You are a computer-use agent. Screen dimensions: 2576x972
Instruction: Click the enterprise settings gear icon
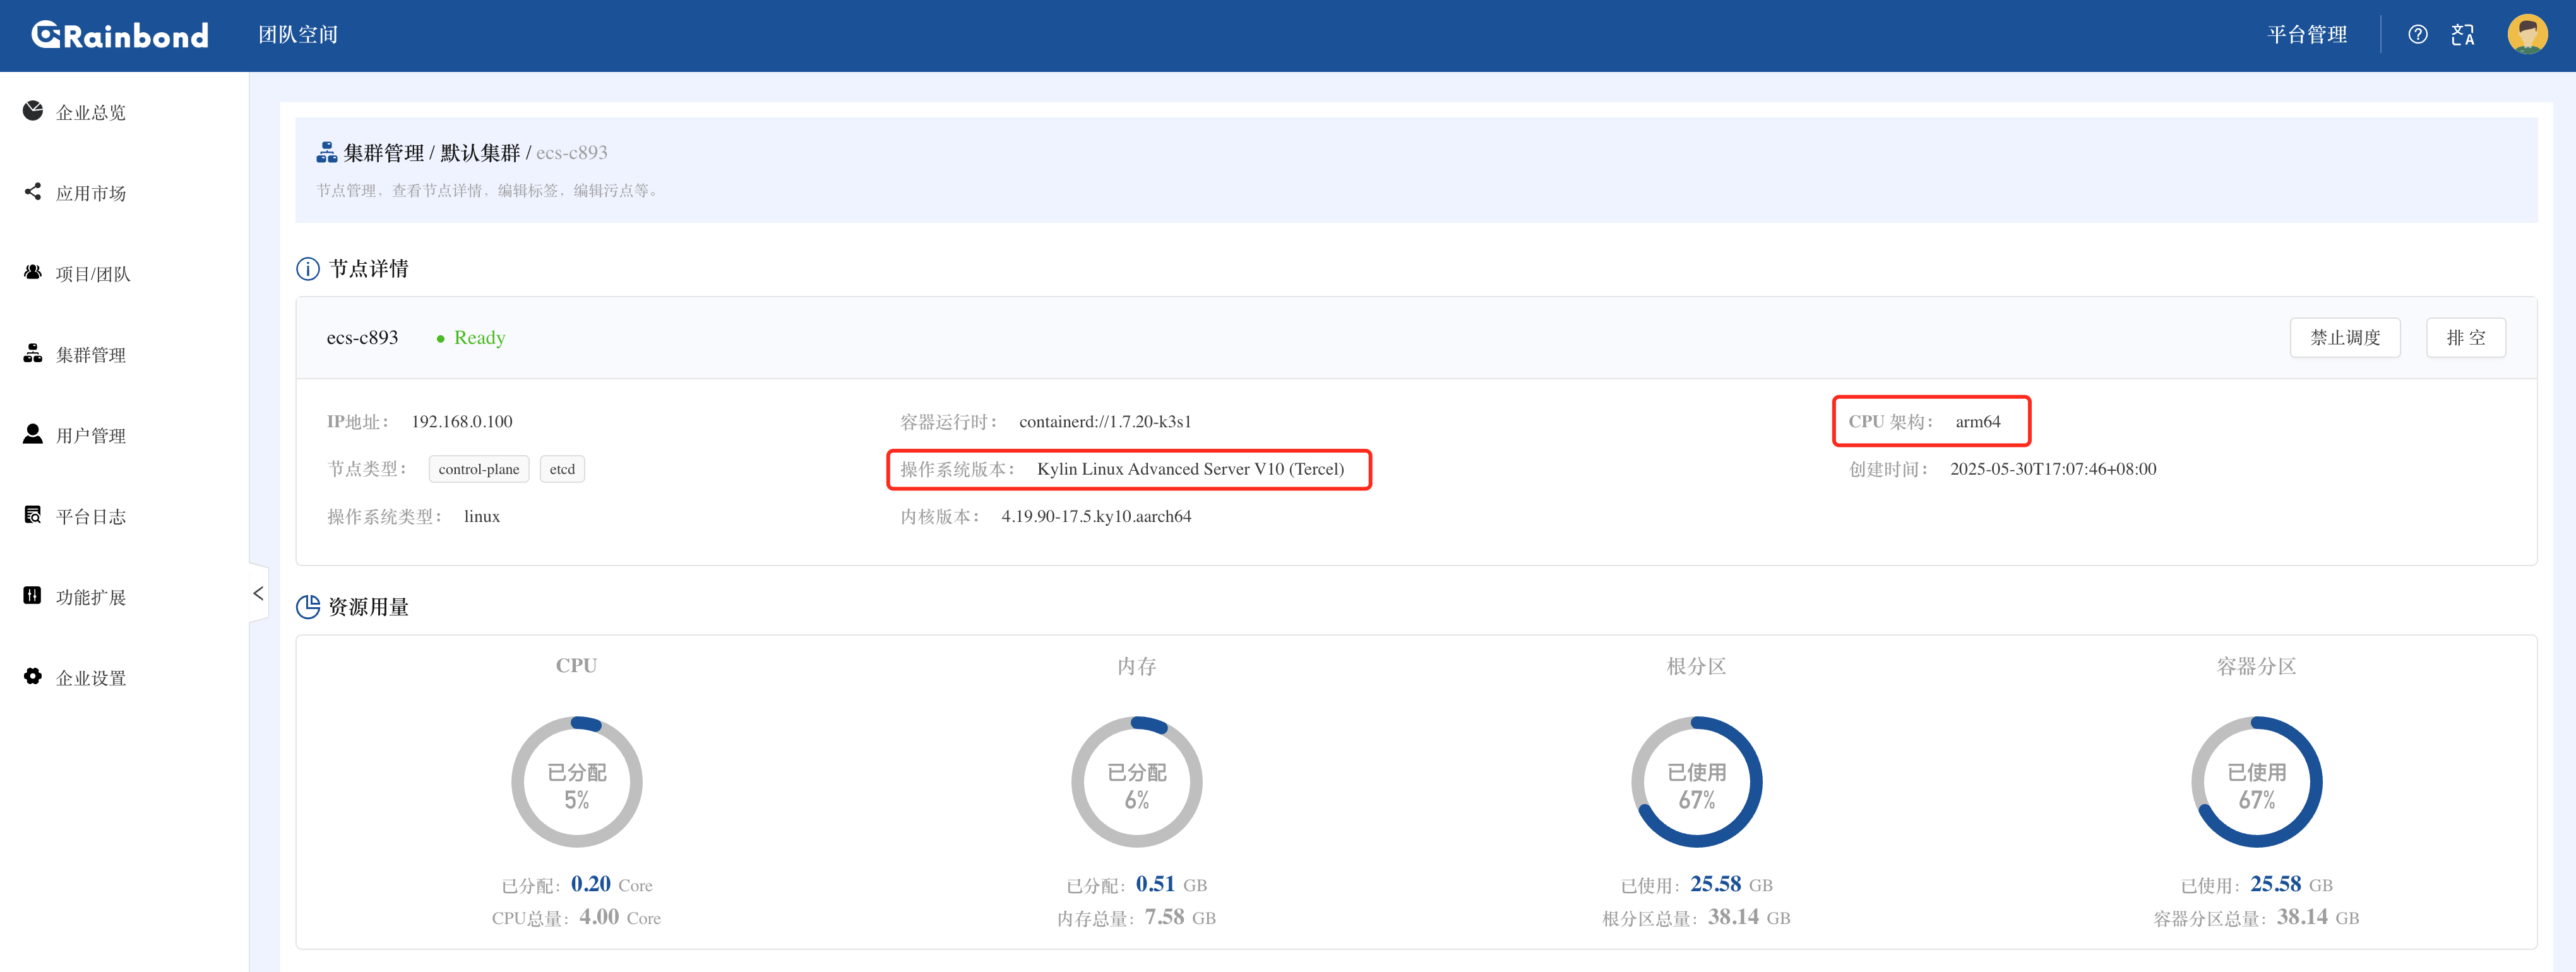33,677
